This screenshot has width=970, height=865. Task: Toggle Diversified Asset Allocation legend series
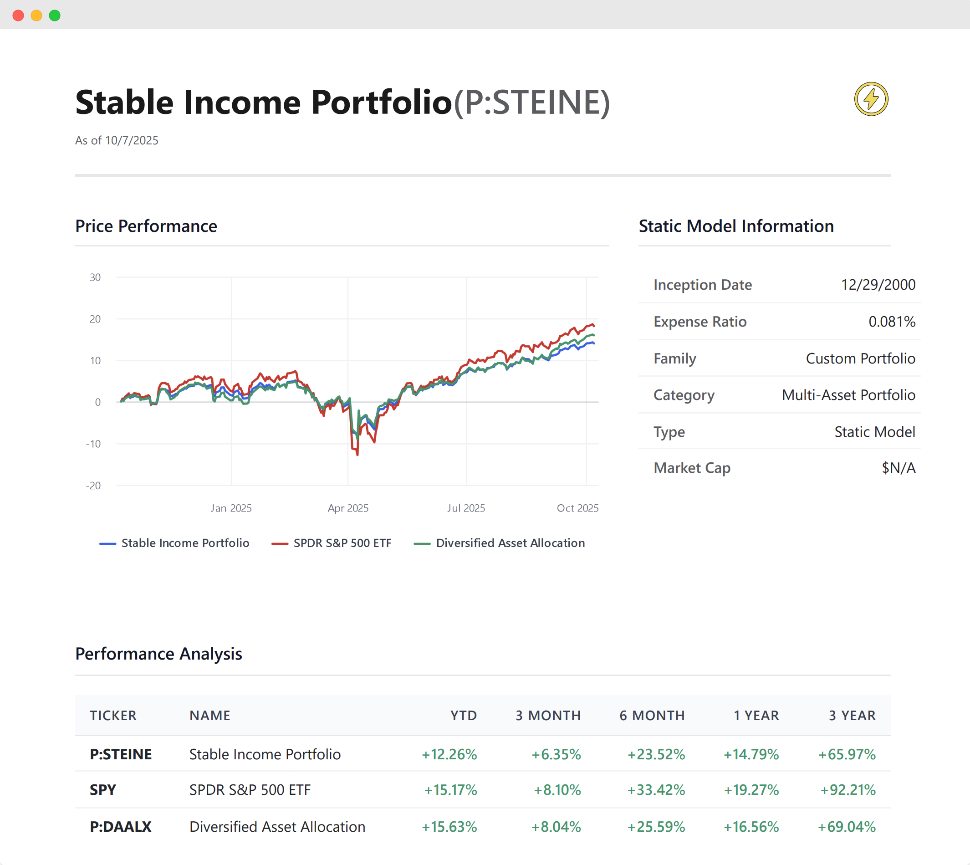tap(510, 543)
